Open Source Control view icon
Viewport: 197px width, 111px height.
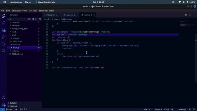(x=3, y=30)
